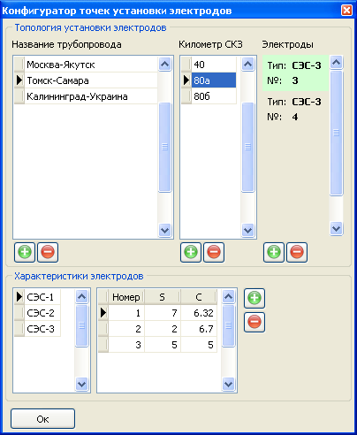Remove selected pipeline with red minus

[x=48, y=252]
